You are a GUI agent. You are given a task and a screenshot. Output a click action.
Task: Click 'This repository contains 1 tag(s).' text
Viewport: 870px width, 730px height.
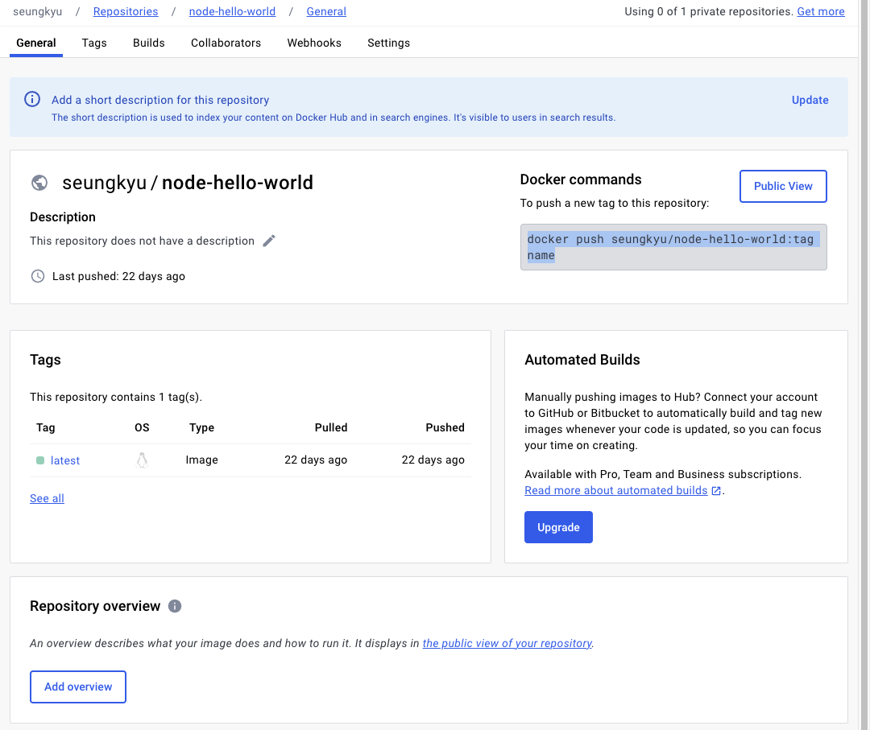pos(116,397)
